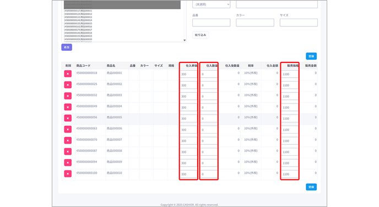Delete the row for 商品000008
This screenshot has width=379, height=207.
(68, 152)
